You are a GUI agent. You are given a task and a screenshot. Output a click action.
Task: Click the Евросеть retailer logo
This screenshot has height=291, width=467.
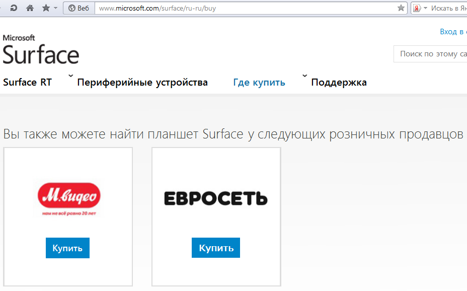(216, 198)
